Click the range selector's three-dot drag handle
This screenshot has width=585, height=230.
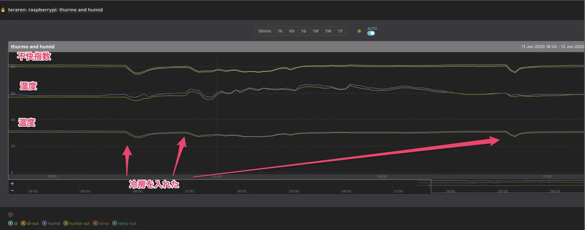429,186
